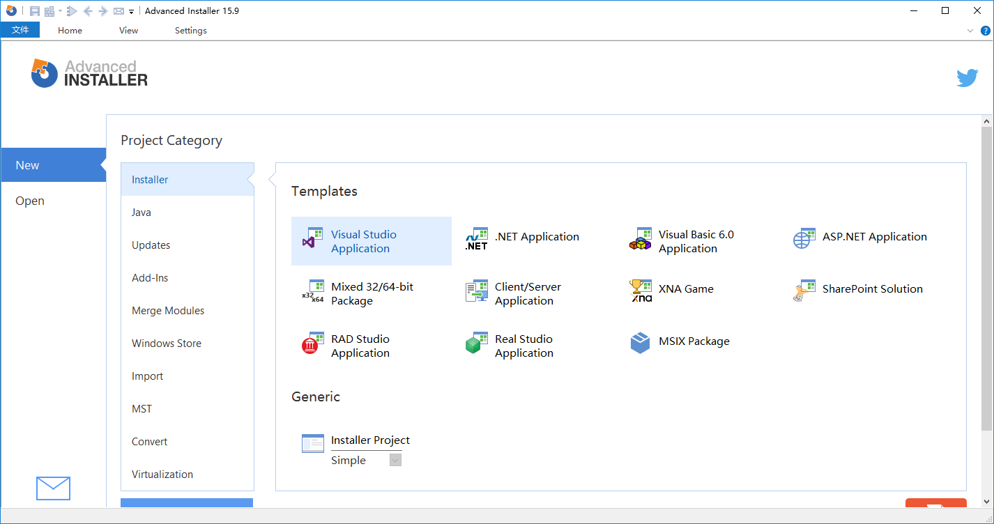The image size is (994, 524).
Task: Click the MSIX Package blue box icon
Action: click(x=641, y=343)
